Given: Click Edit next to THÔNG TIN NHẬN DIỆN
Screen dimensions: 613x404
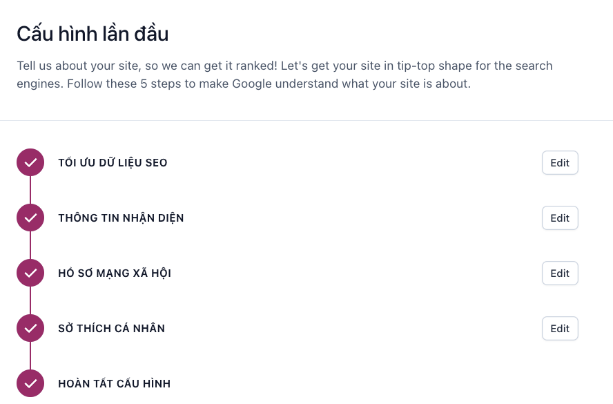Looking at the screenshot, I should [559, 218].
